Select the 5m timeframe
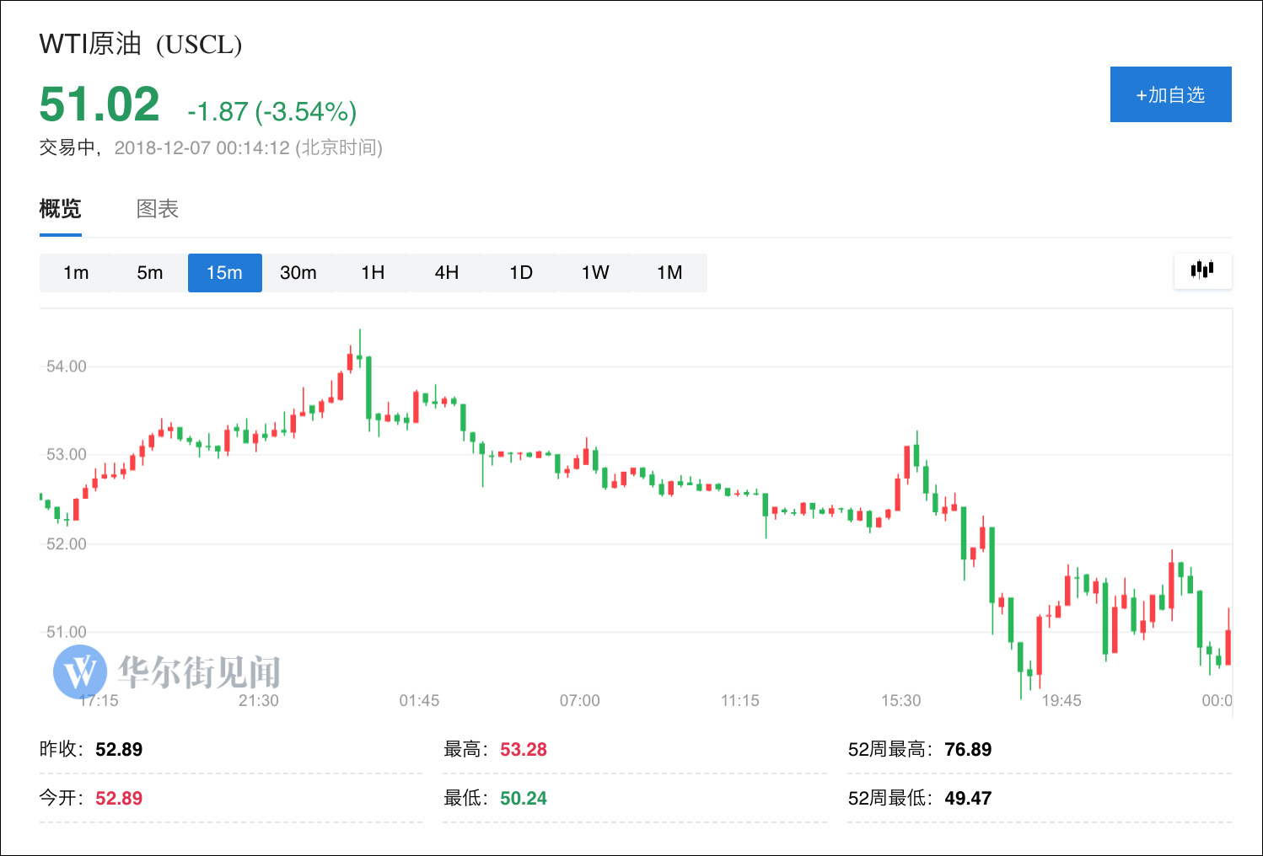The width and height of the screenshot is (1263, 856). [150, 272]
